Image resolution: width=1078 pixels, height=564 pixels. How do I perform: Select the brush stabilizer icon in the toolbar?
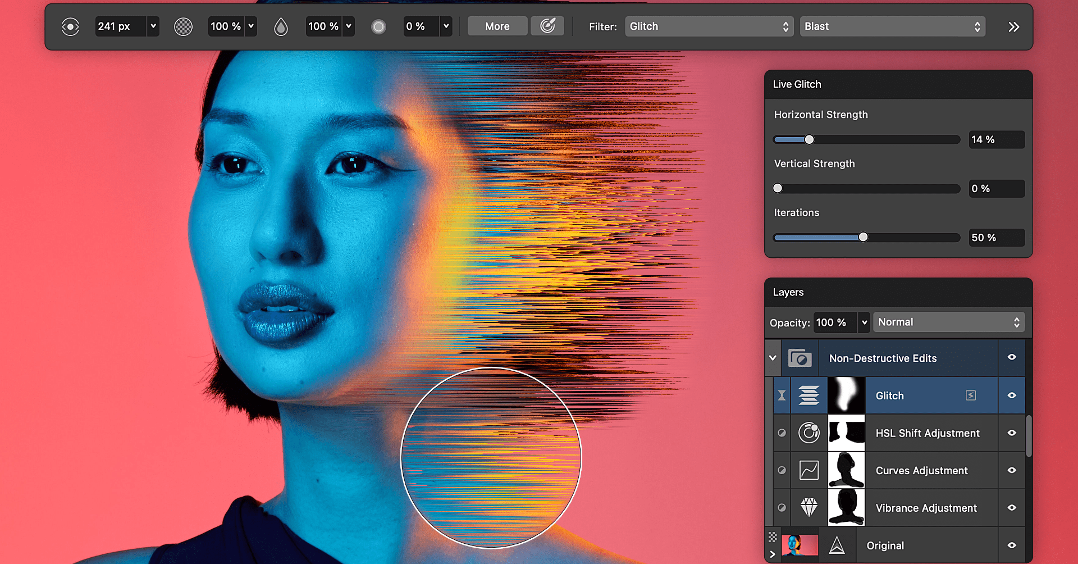[x=70, y=26]
